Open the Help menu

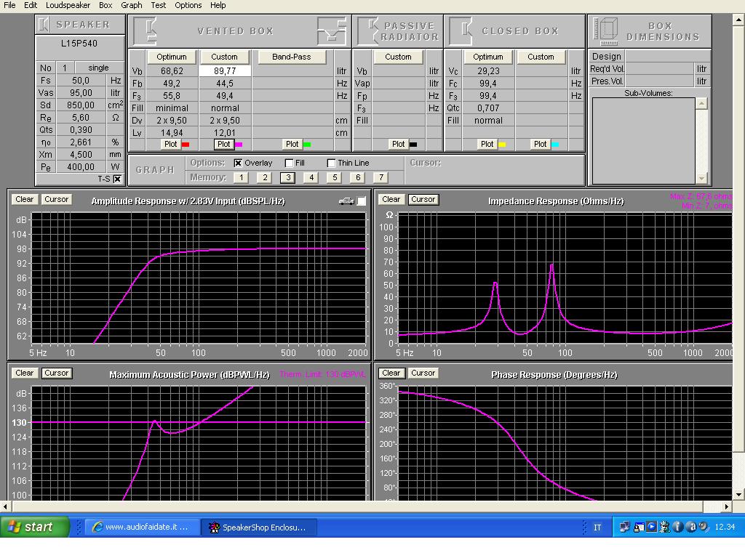tap(218, 5)
